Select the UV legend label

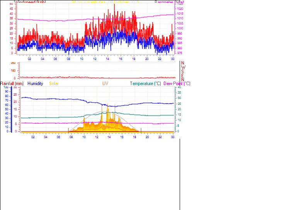[105, 84]
